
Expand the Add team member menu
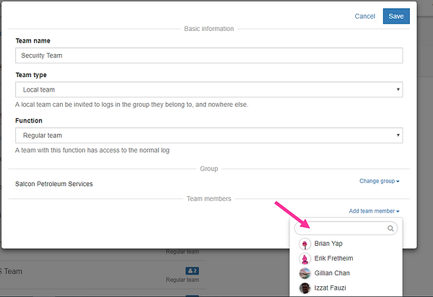[374, 211]
